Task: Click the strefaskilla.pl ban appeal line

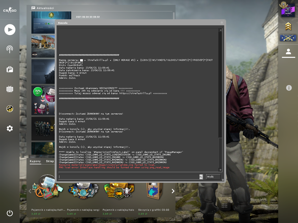Action: (x=113, y=93)
